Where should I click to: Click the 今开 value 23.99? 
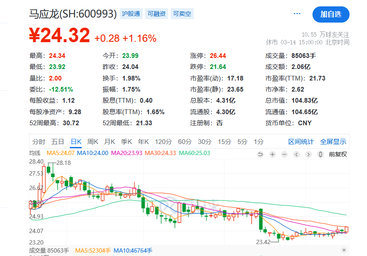click(x=130, y=56)
